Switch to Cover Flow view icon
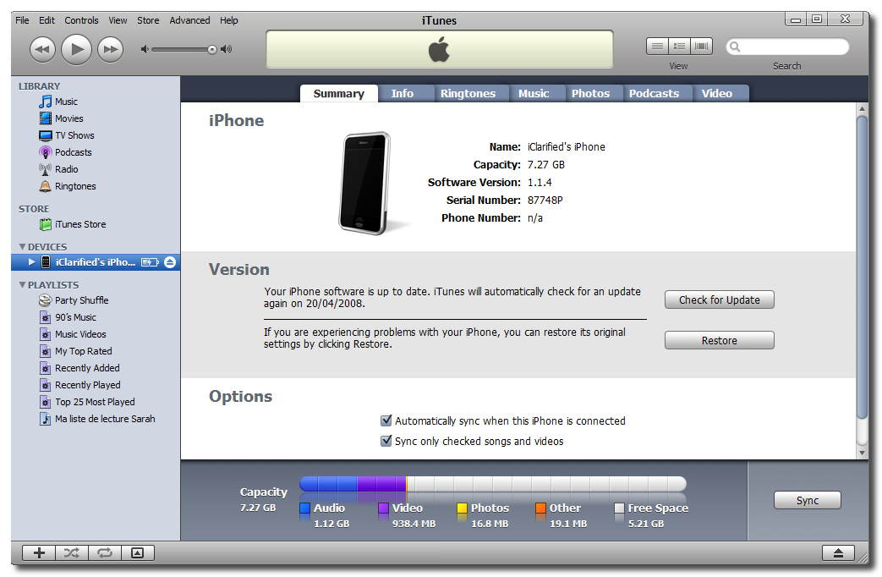 click(x=701, y=47)
